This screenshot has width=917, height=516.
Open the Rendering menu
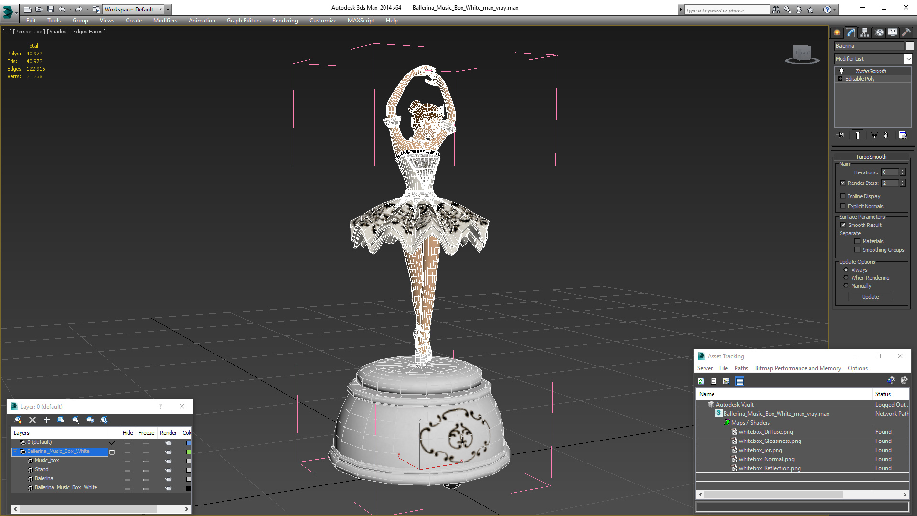285,21
